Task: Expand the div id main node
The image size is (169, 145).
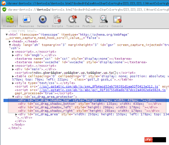Action: 13,69
